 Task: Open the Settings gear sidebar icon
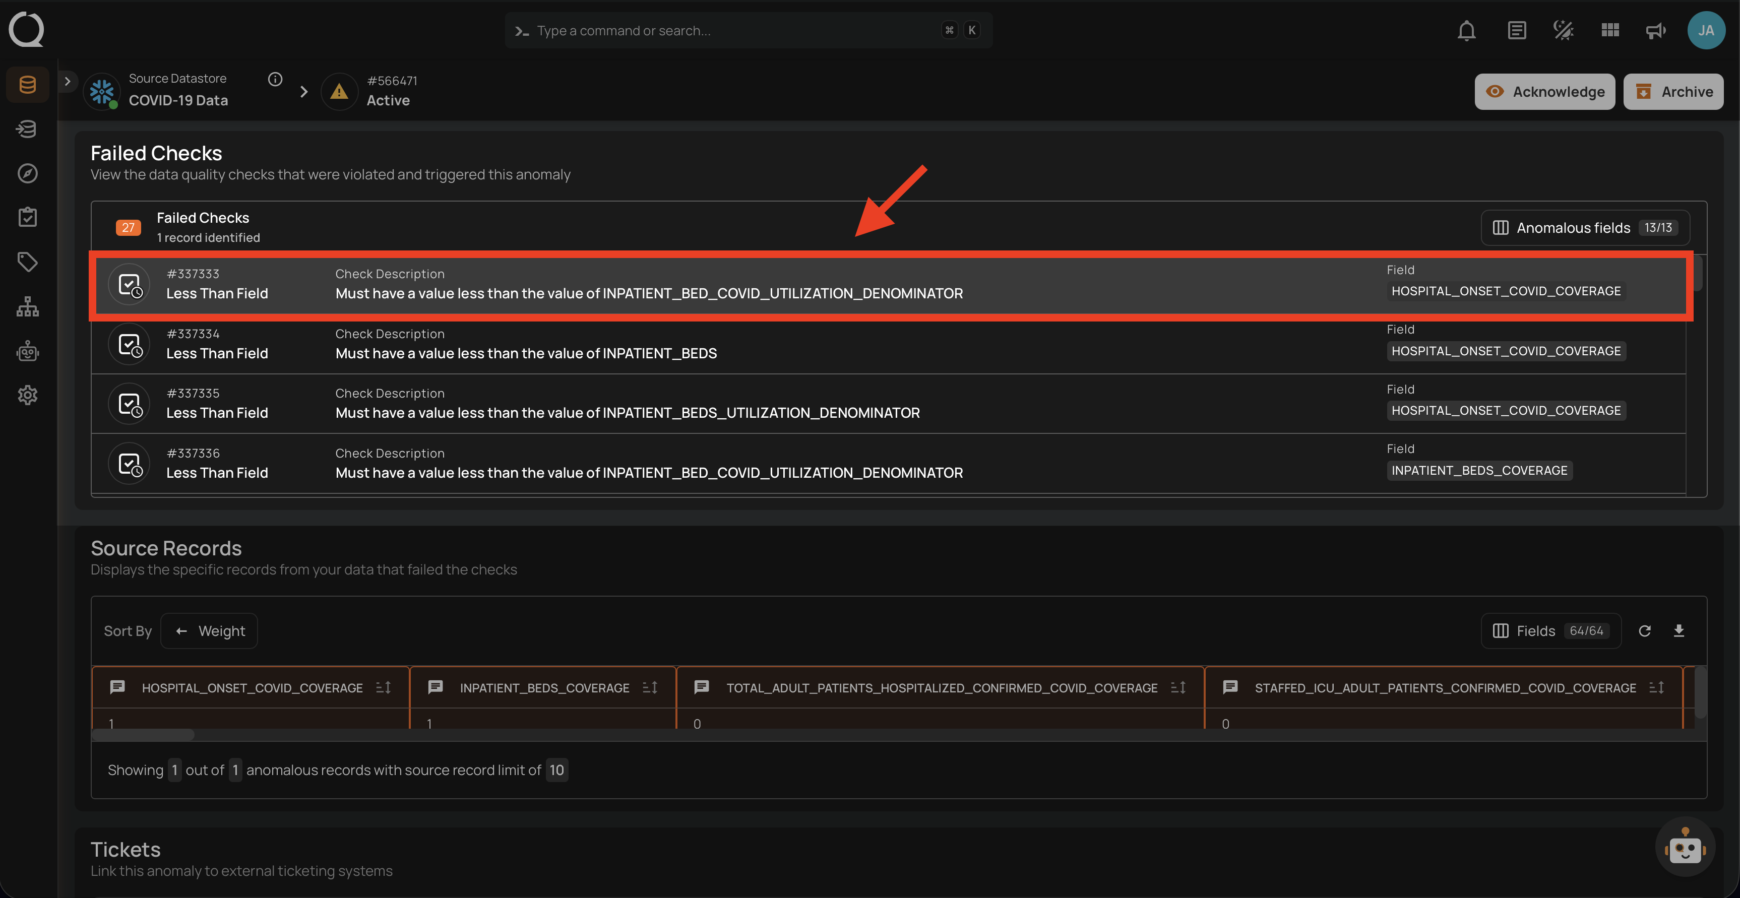click(x=28, y=395)
